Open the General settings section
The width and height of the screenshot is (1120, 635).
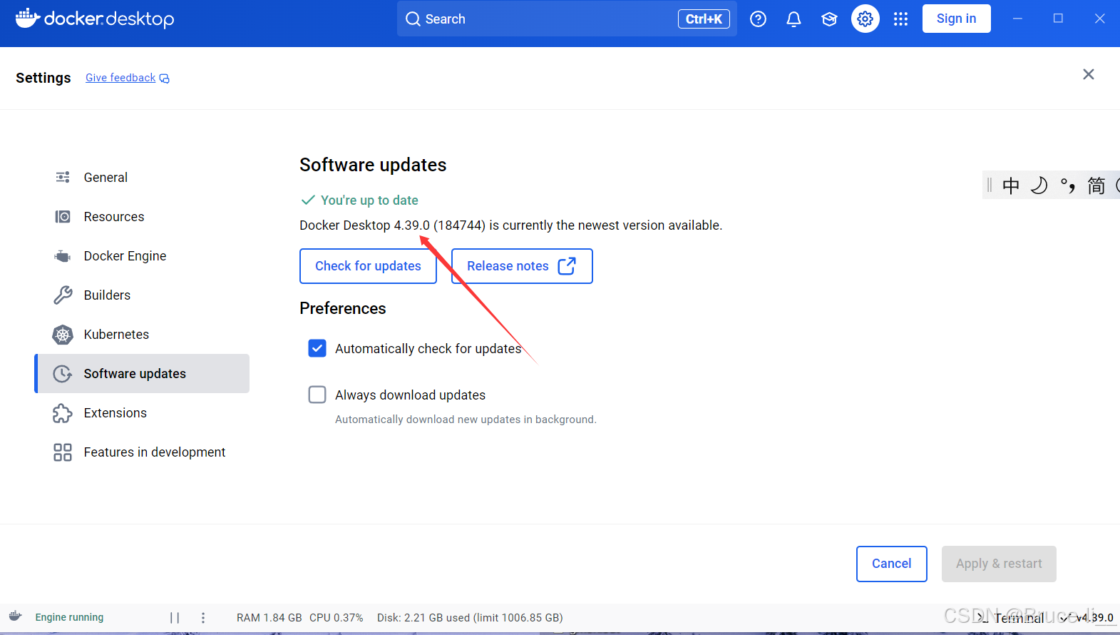(x=142, y=177)
